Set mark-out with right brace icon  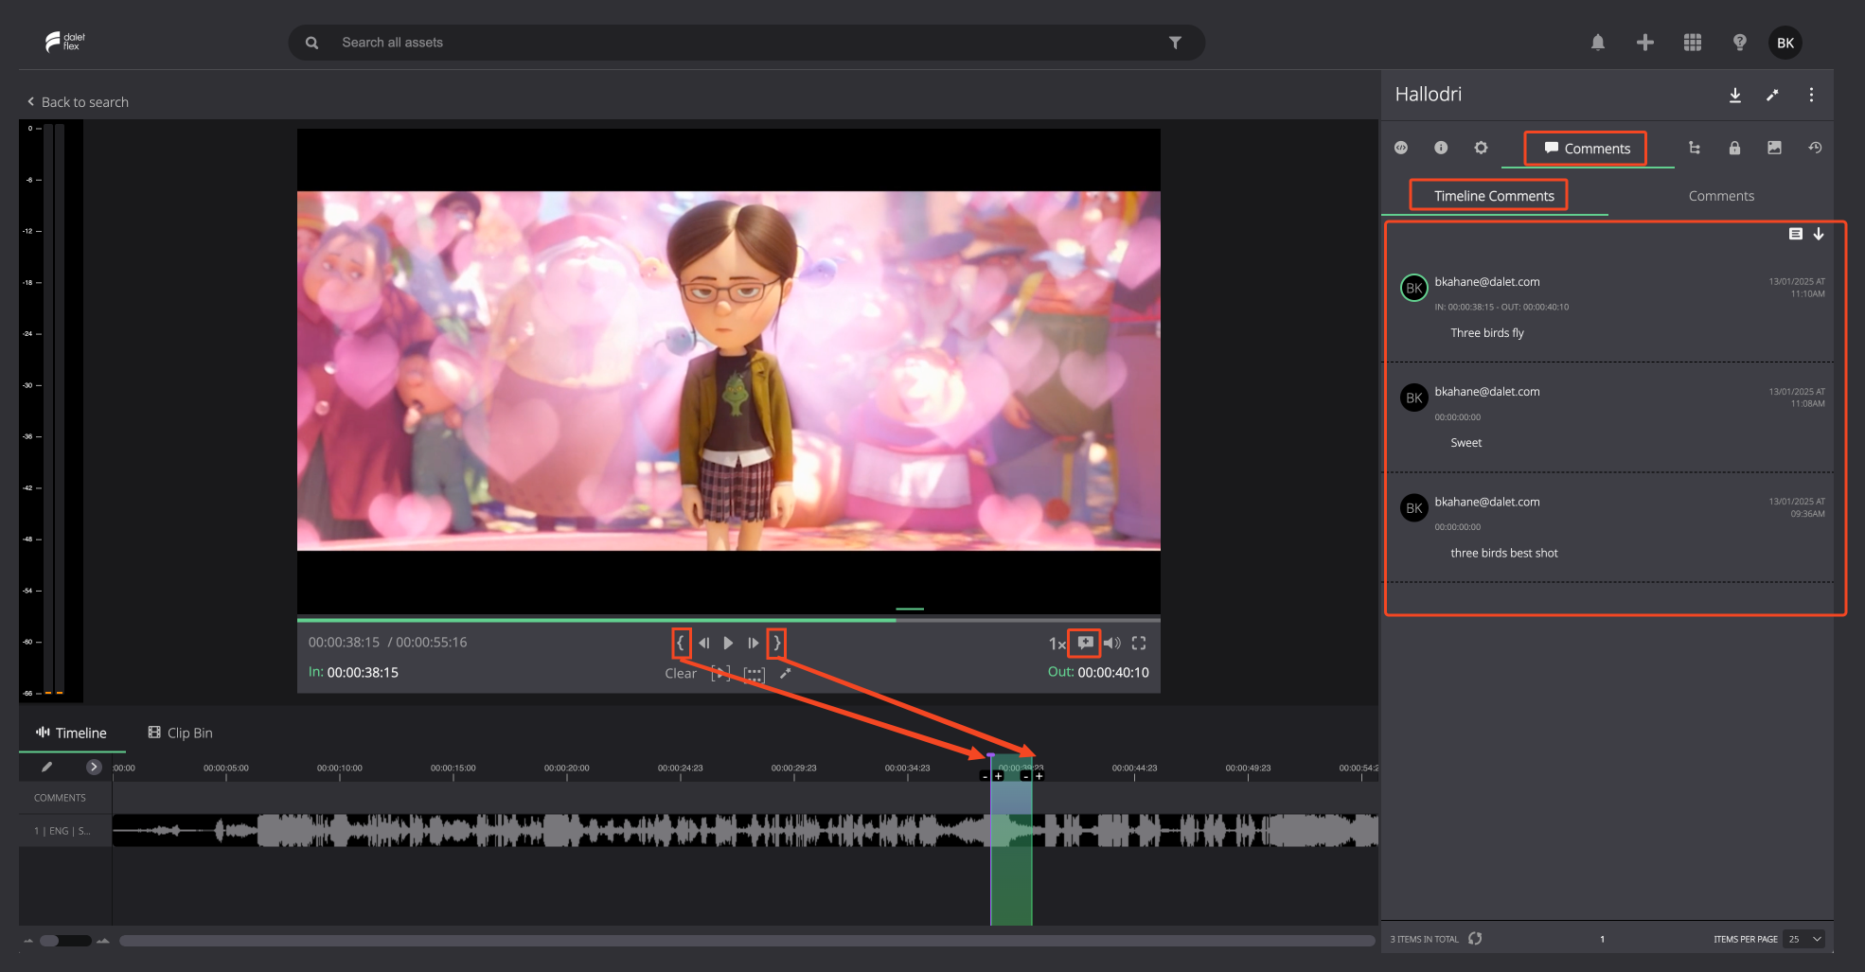pyautogui.click(x=776, y=643)
